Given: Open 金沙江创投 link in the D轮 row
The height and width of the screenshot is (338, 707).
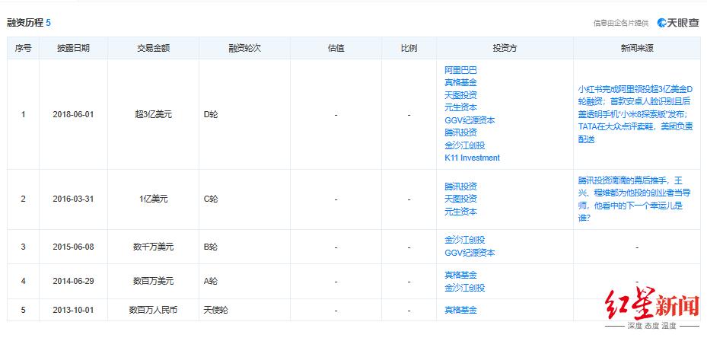Looking at the screenshot, I should point(464,145).
